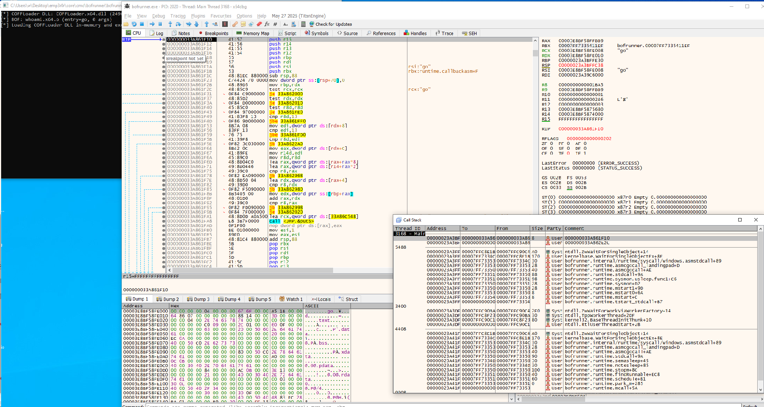Open the Calculator icon
The width and height of the screenshot is (764, 407).
(x=304, y=24)
